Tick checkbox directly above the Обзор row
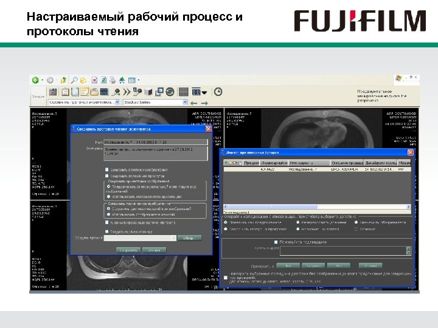The width and height of the screenshot is (438, 328). [106, 231]
